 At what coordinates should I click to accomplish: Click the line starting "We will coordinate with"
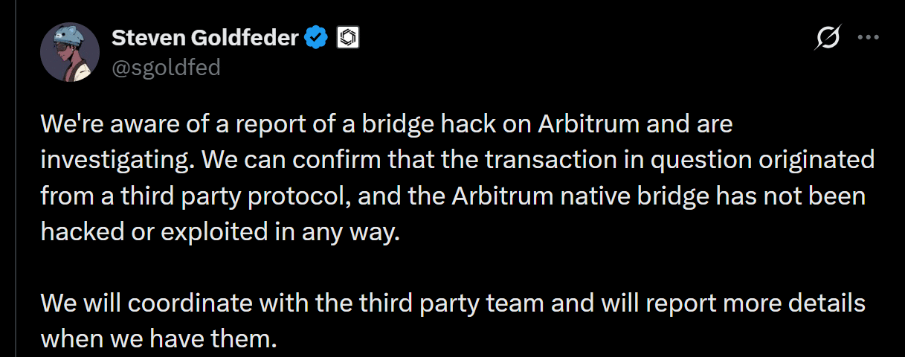click(454, 304)
